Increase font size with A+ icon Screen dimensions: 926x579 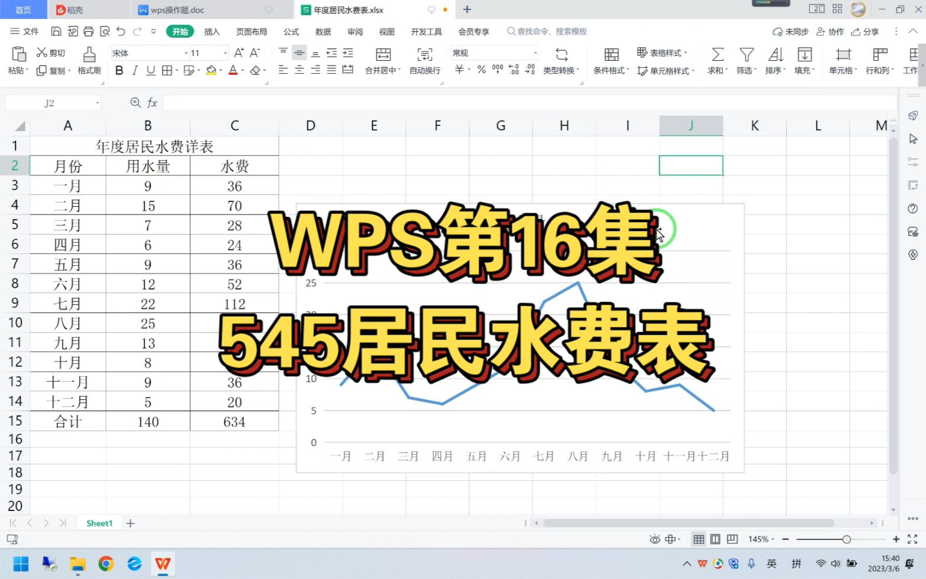pyautogui.click(x=239, y=53)
